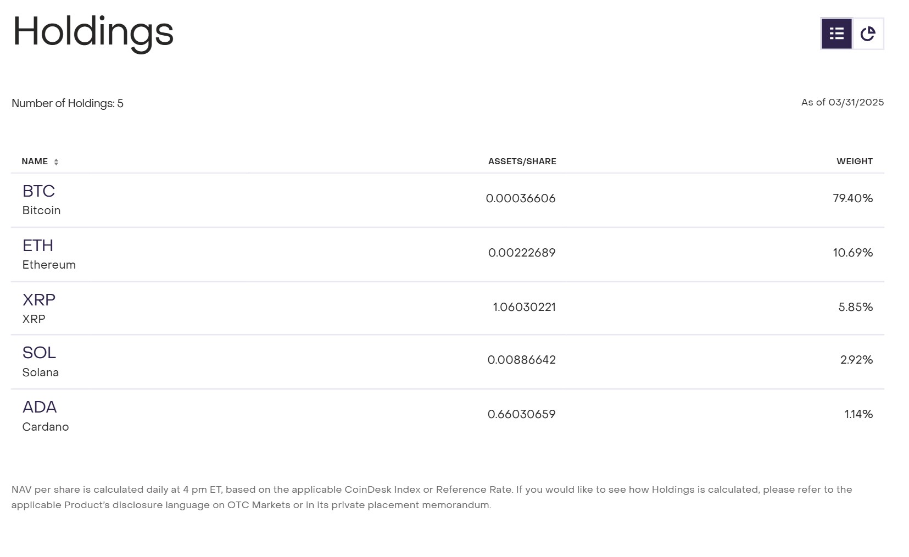This screenshot has height=557, width=909.
Task: Switch to pie chart view icon
Action: click(868, 34)
